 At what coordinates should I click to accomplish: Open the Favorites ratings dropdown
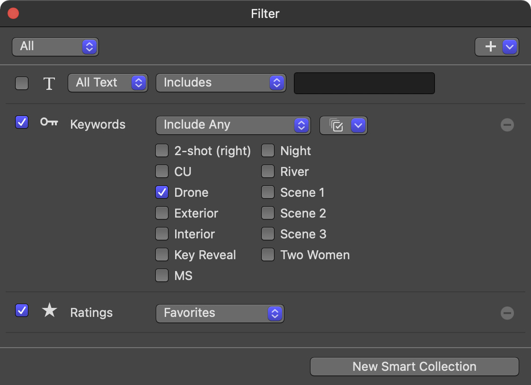[x=220, y=314]
